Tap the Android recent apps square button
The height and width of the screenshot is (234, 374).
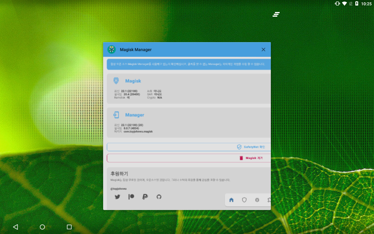pyautogui.click(x=69, y=227)
